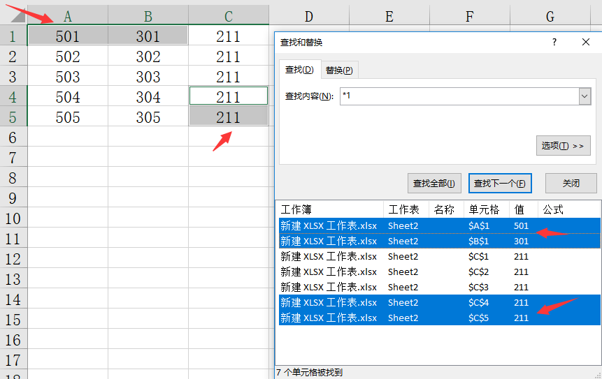Click cell A2 containing 502

pyautogui.click(x=68, y=57)
